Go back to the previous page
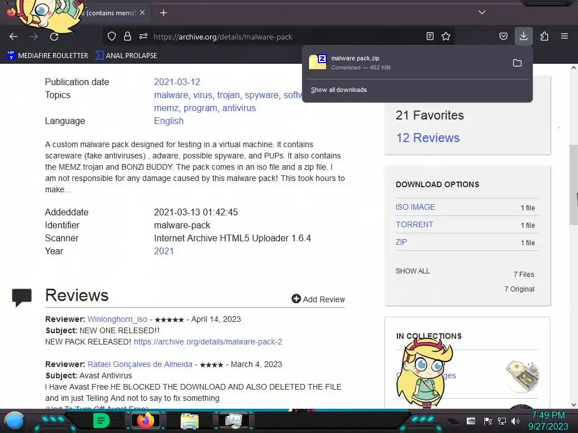The width and height of the screenshot is (578, 433). (x=14, y=37)
